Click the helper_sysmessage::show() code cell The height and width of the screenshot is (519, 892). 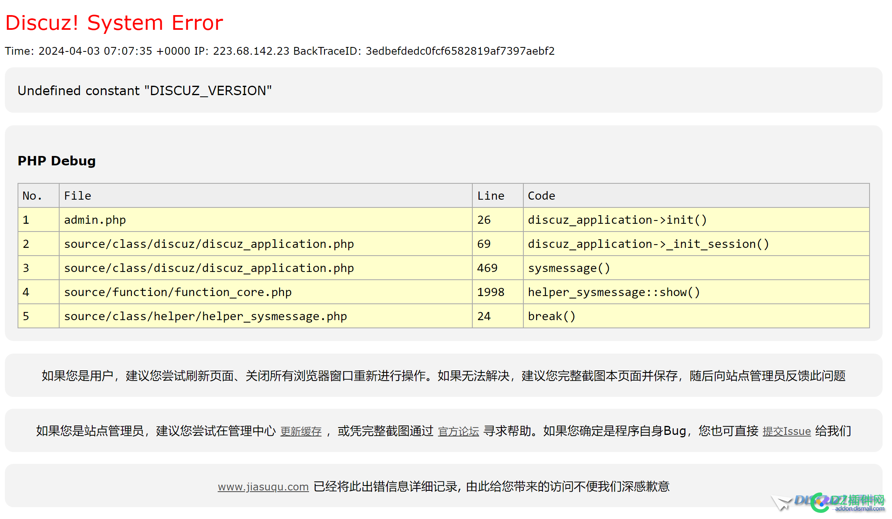coord(696,292)
